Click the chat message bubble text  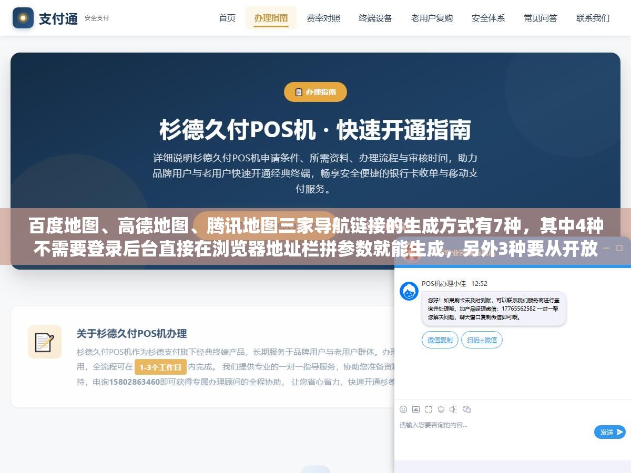(494, 309)
